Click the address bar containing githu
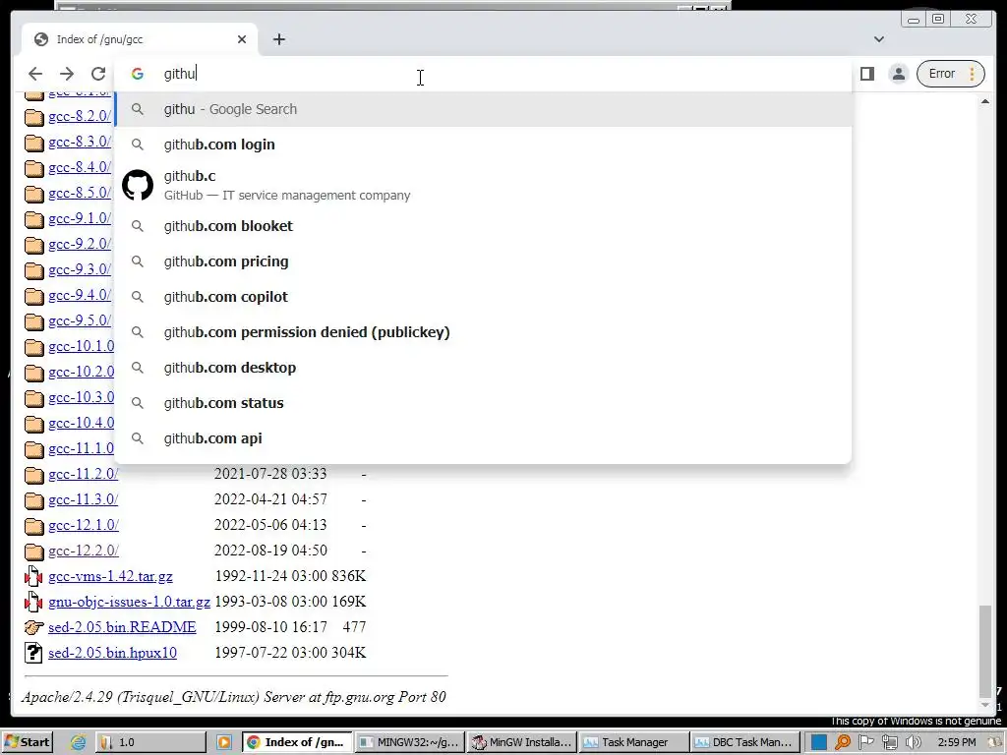1007x755 pixels. coord(482,73)
